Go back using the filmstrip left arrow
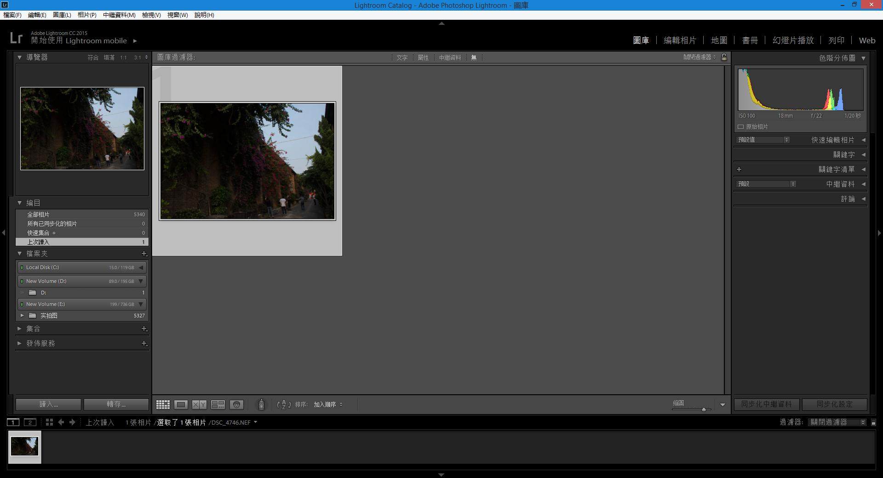 click(x=61, y=422)
